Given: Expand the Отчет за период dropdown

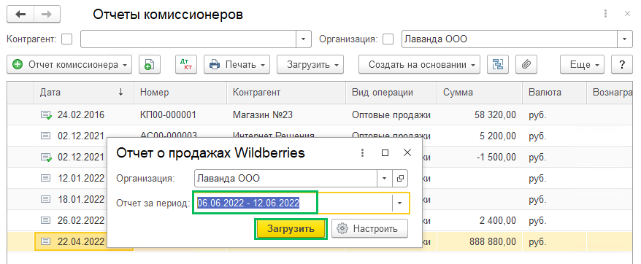Looking at the screenshot, I should point(400,203).
